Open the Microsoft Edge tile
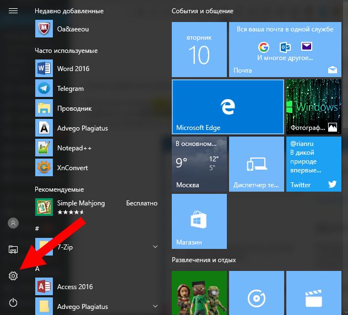Viewport: 348px width, 315px height. click(227, 107)
